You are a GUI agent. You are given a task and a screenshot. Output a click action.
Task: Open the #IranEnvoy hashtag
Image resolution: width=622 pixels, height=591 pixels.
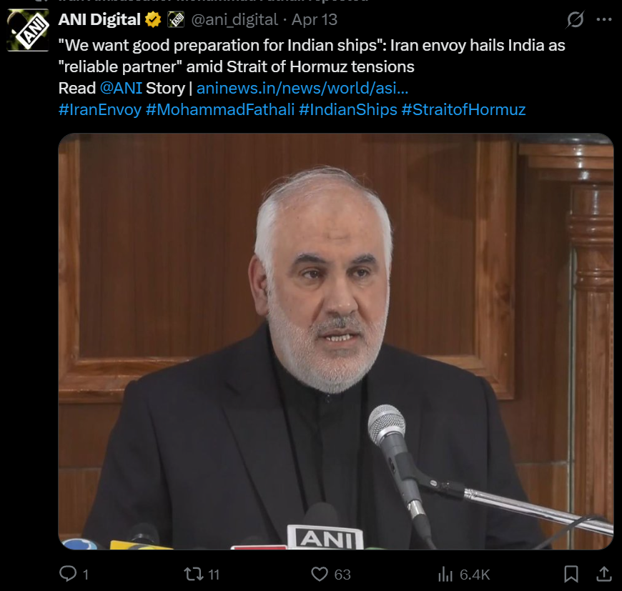[x=100, y=109]
